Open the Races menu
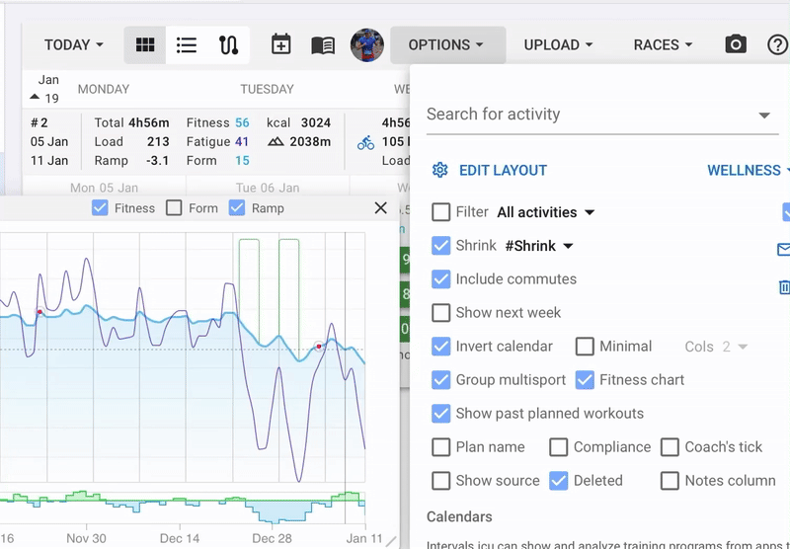 663,44
